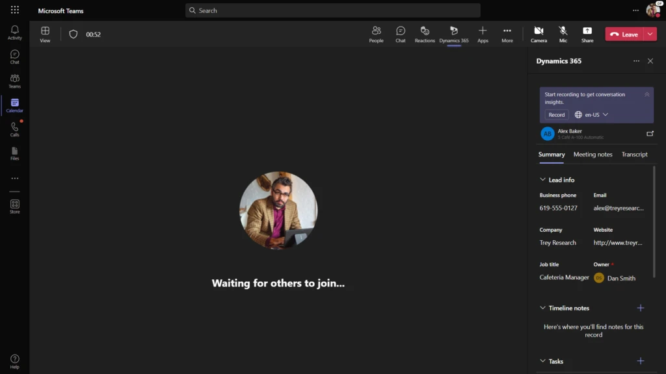The width and height of the screenshot is (666, 374).
Task: Click Record to start conversation insights
Action: [x=556, y=114]
